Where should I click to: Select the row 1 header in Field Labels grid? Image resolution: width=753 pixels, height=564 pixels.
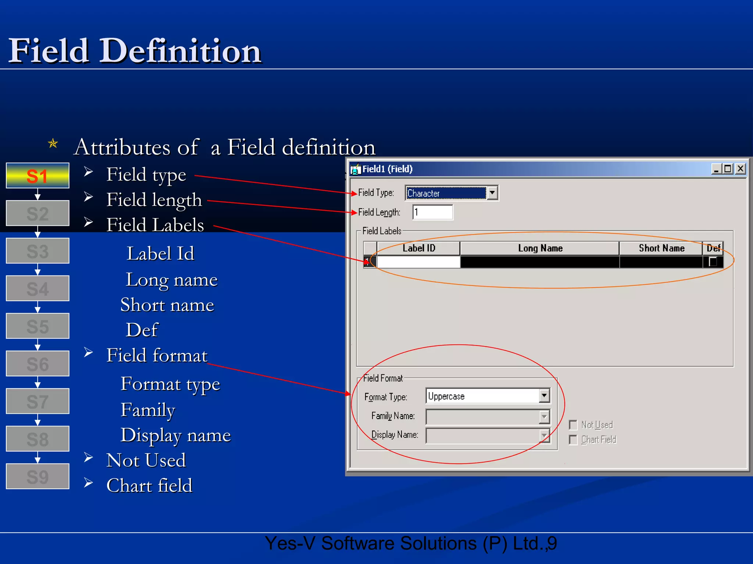point(370,262)
